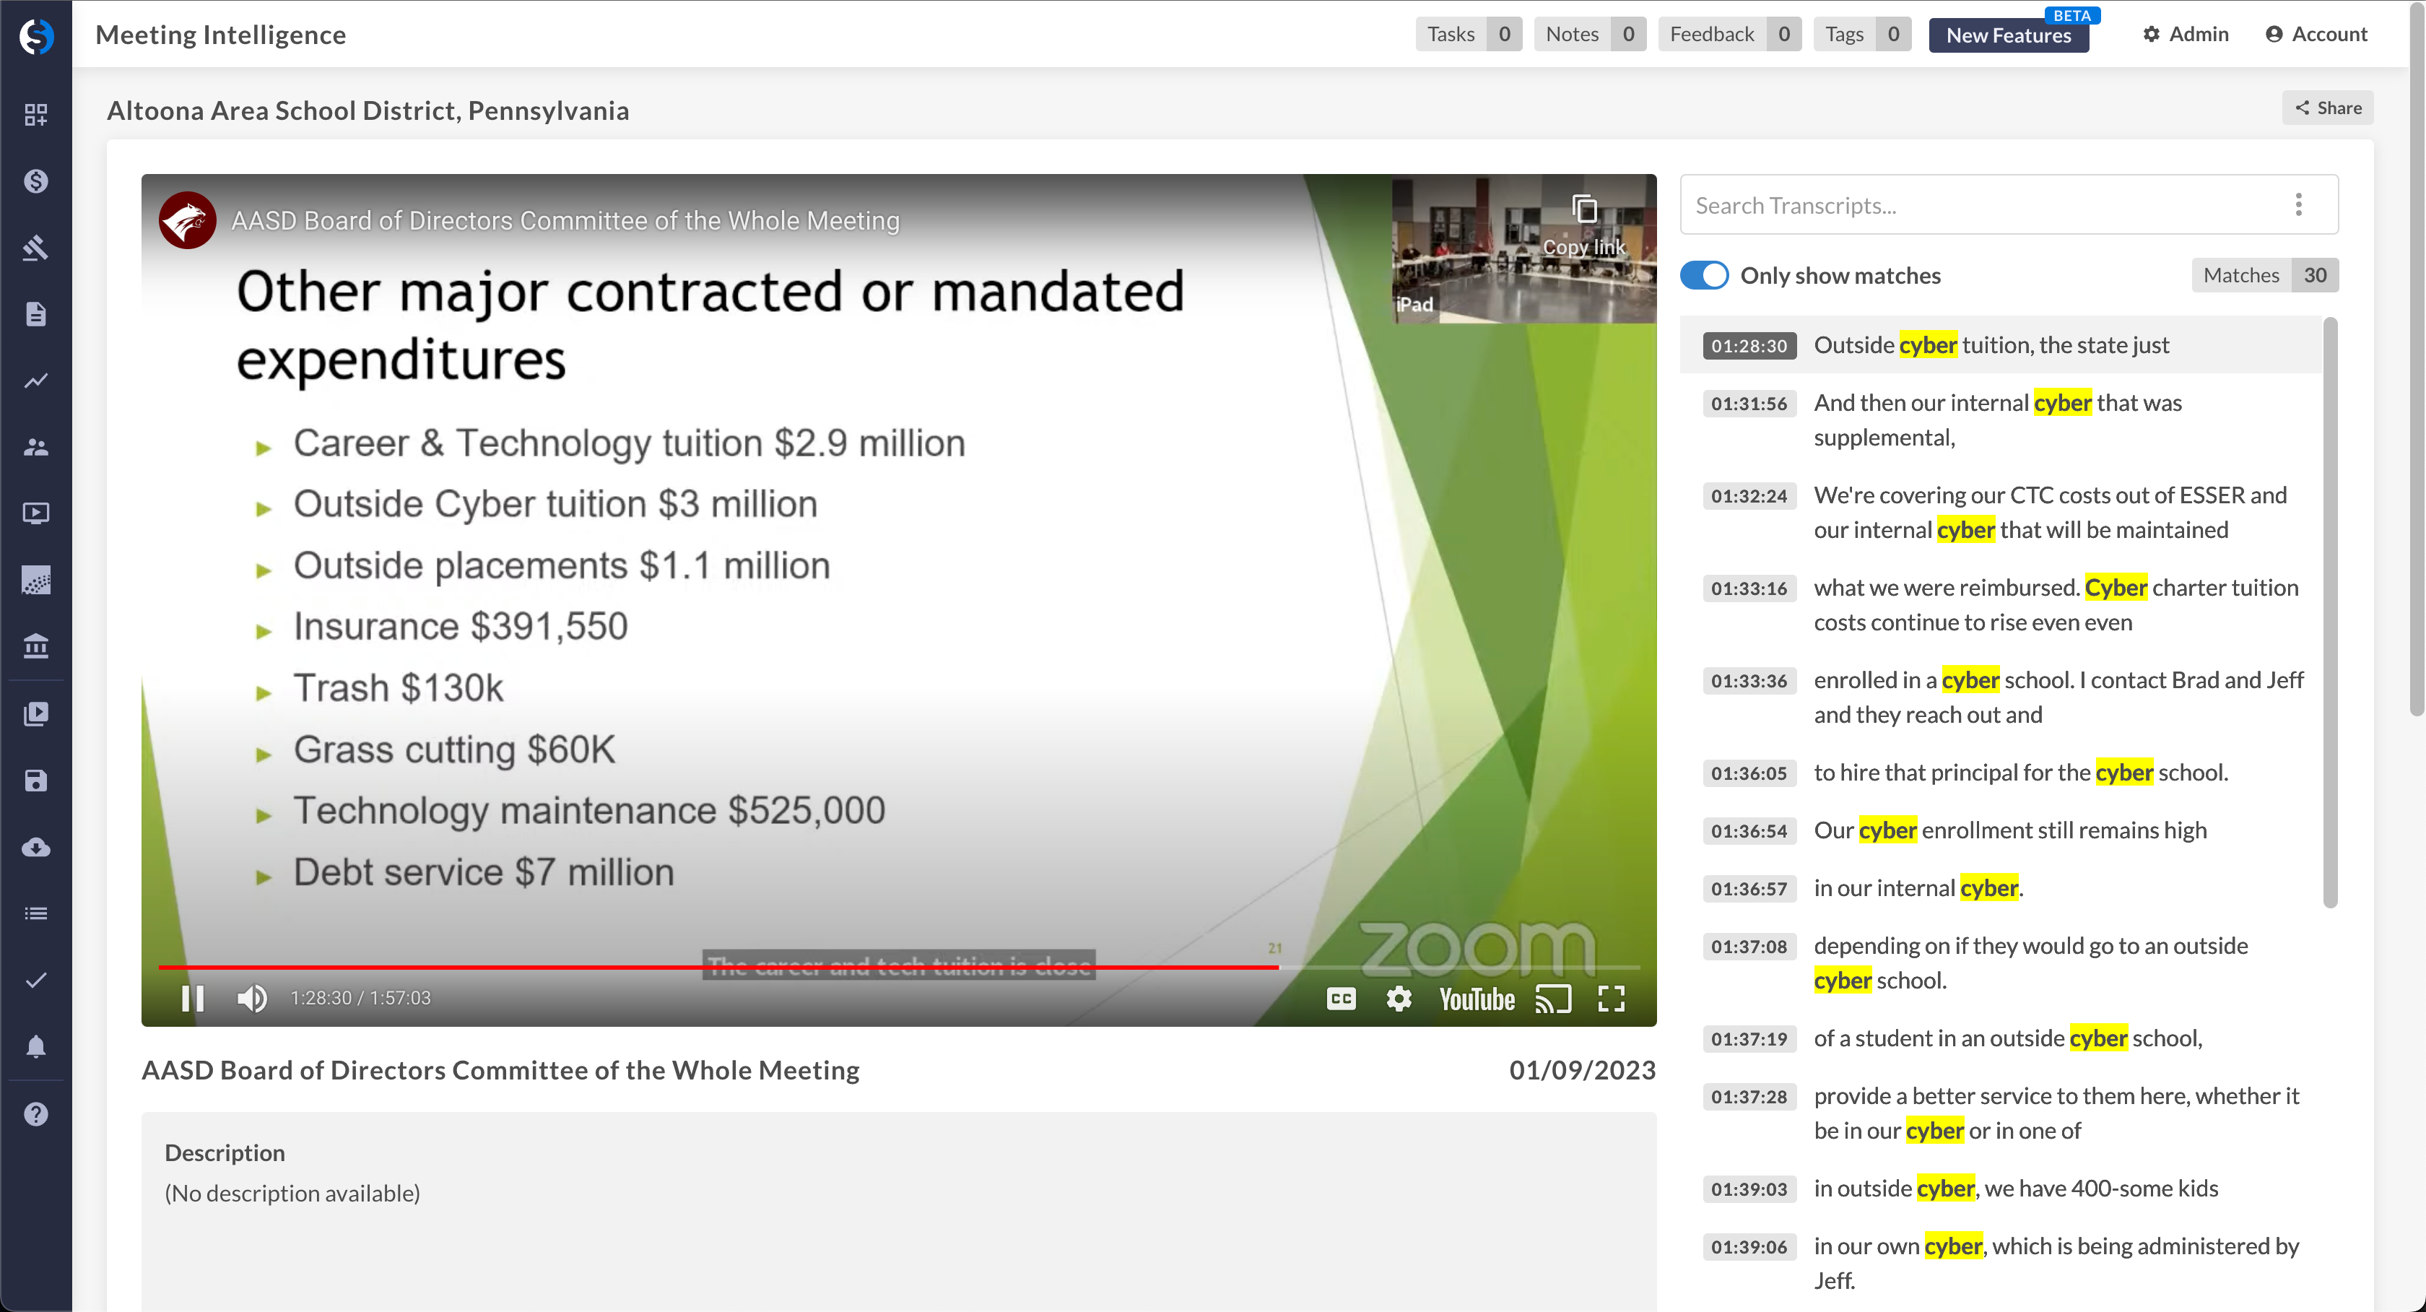
Task: Open the help question mark icon
Action: coord(36,1114)
